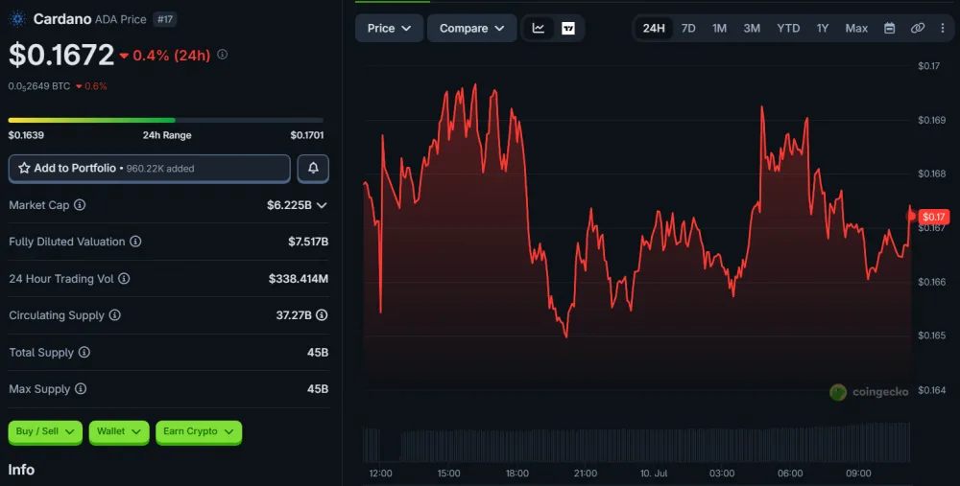Open Fully Diluted Valuation info icon
The height and width of the screenshot is (486, 960).
point(135,242)
